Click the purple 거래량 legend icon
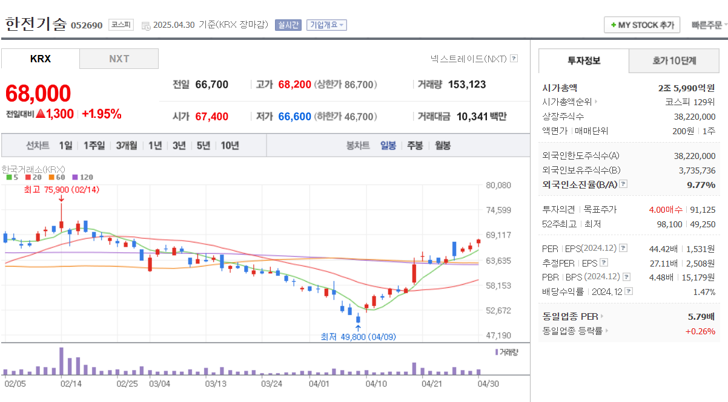Viewport: 728px width, 402px height. tap(496, 353)
